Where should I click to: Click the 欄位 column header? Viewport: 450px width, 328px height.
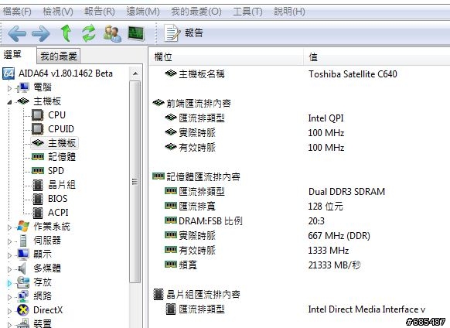[227, 57]
